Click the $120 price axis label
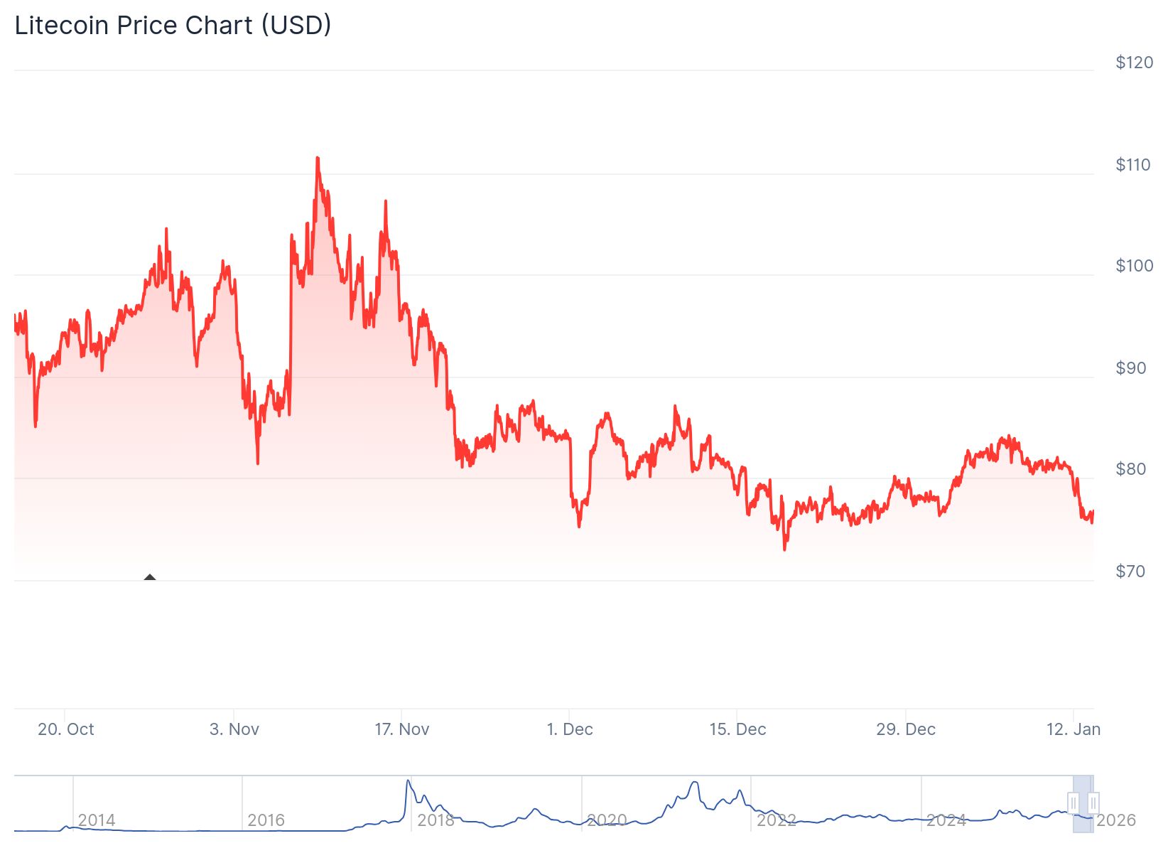The height and width of the screenshot is (853, 1168). click(x=1134, y=63)
